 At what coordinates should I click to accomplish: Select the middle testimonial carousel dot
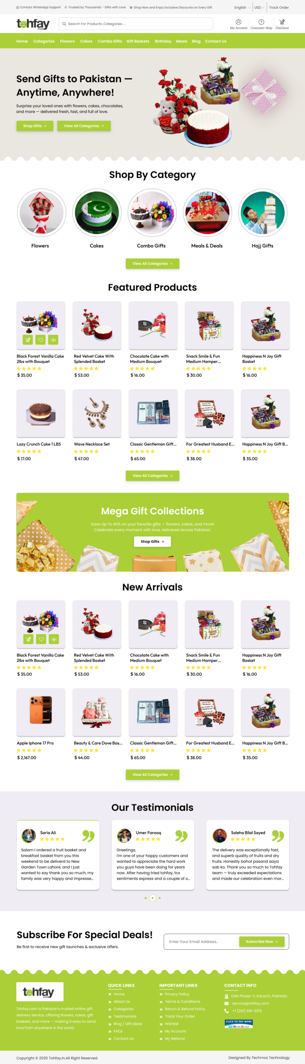pyautogui.click(x=152, y=898)
